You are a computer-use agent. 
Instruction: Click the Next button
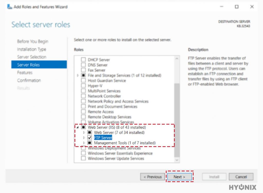[x=180, y=177]
